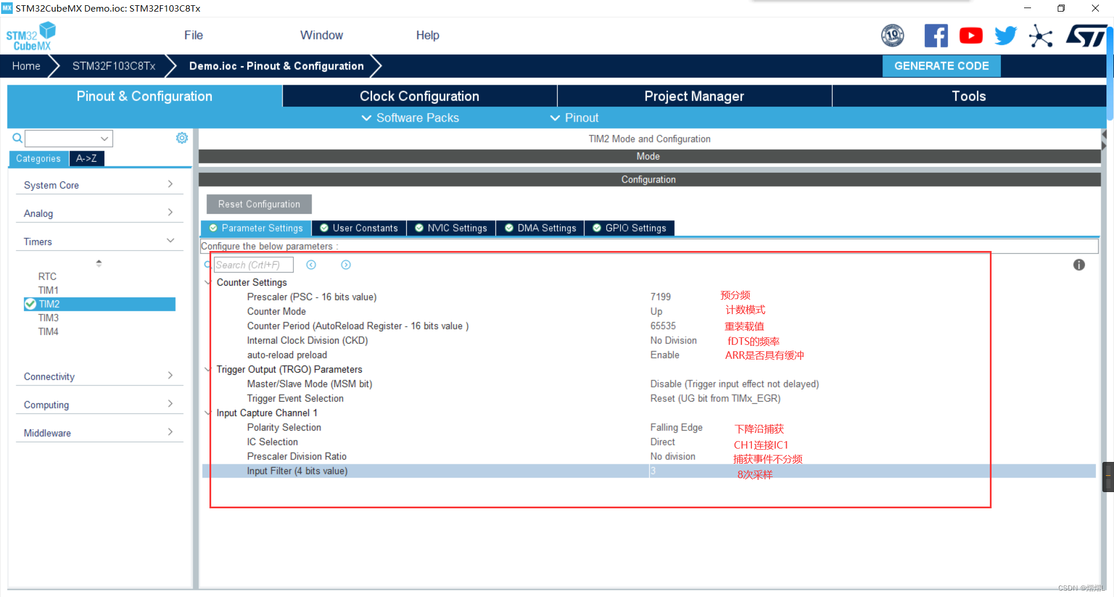Viewport: 1114px width, 597px height.
Task: Open the ST YouTube channel icon
Action: [971, 35]
